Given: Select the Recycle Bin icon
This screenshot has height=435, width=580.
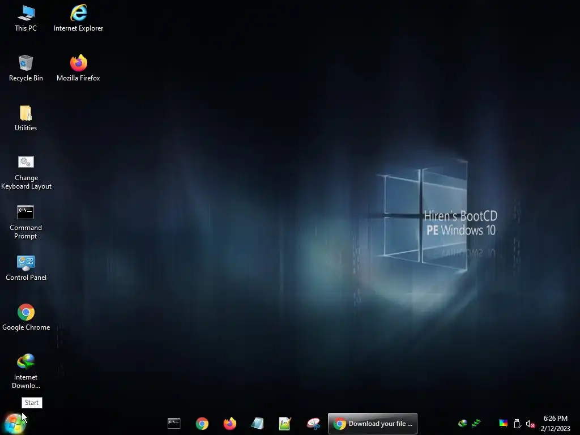Looking at the screenshot, I should (x=26, y=69).
